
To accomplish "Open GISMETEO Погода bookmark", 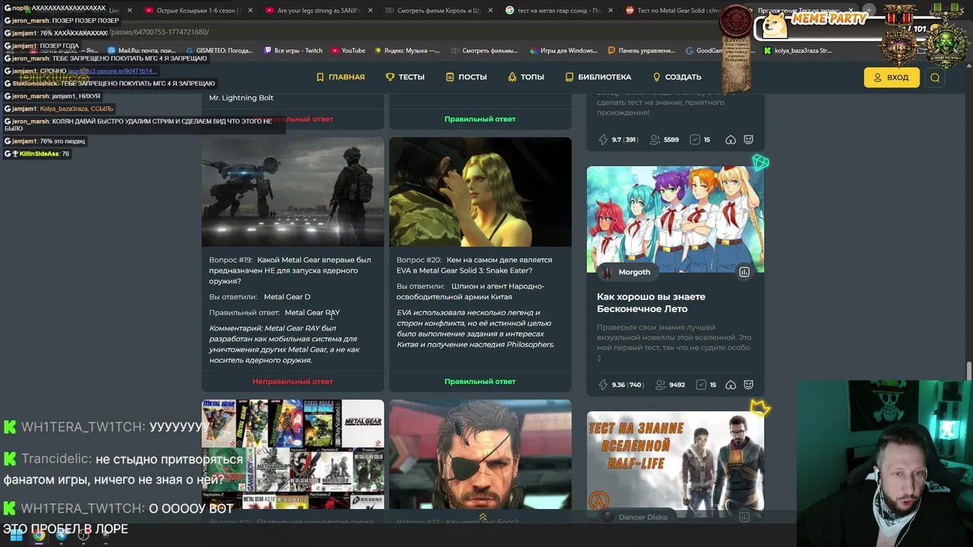I will 219,51.
